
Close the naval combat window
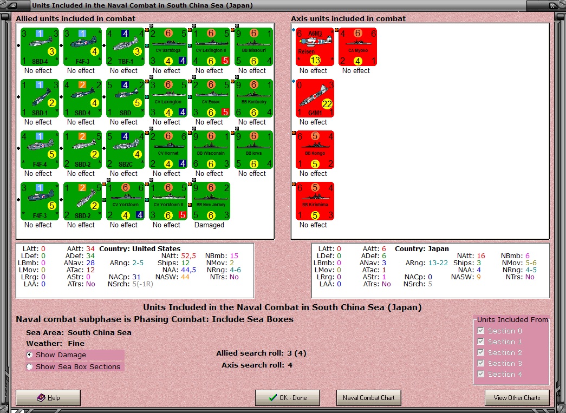(x=552, y=5)
